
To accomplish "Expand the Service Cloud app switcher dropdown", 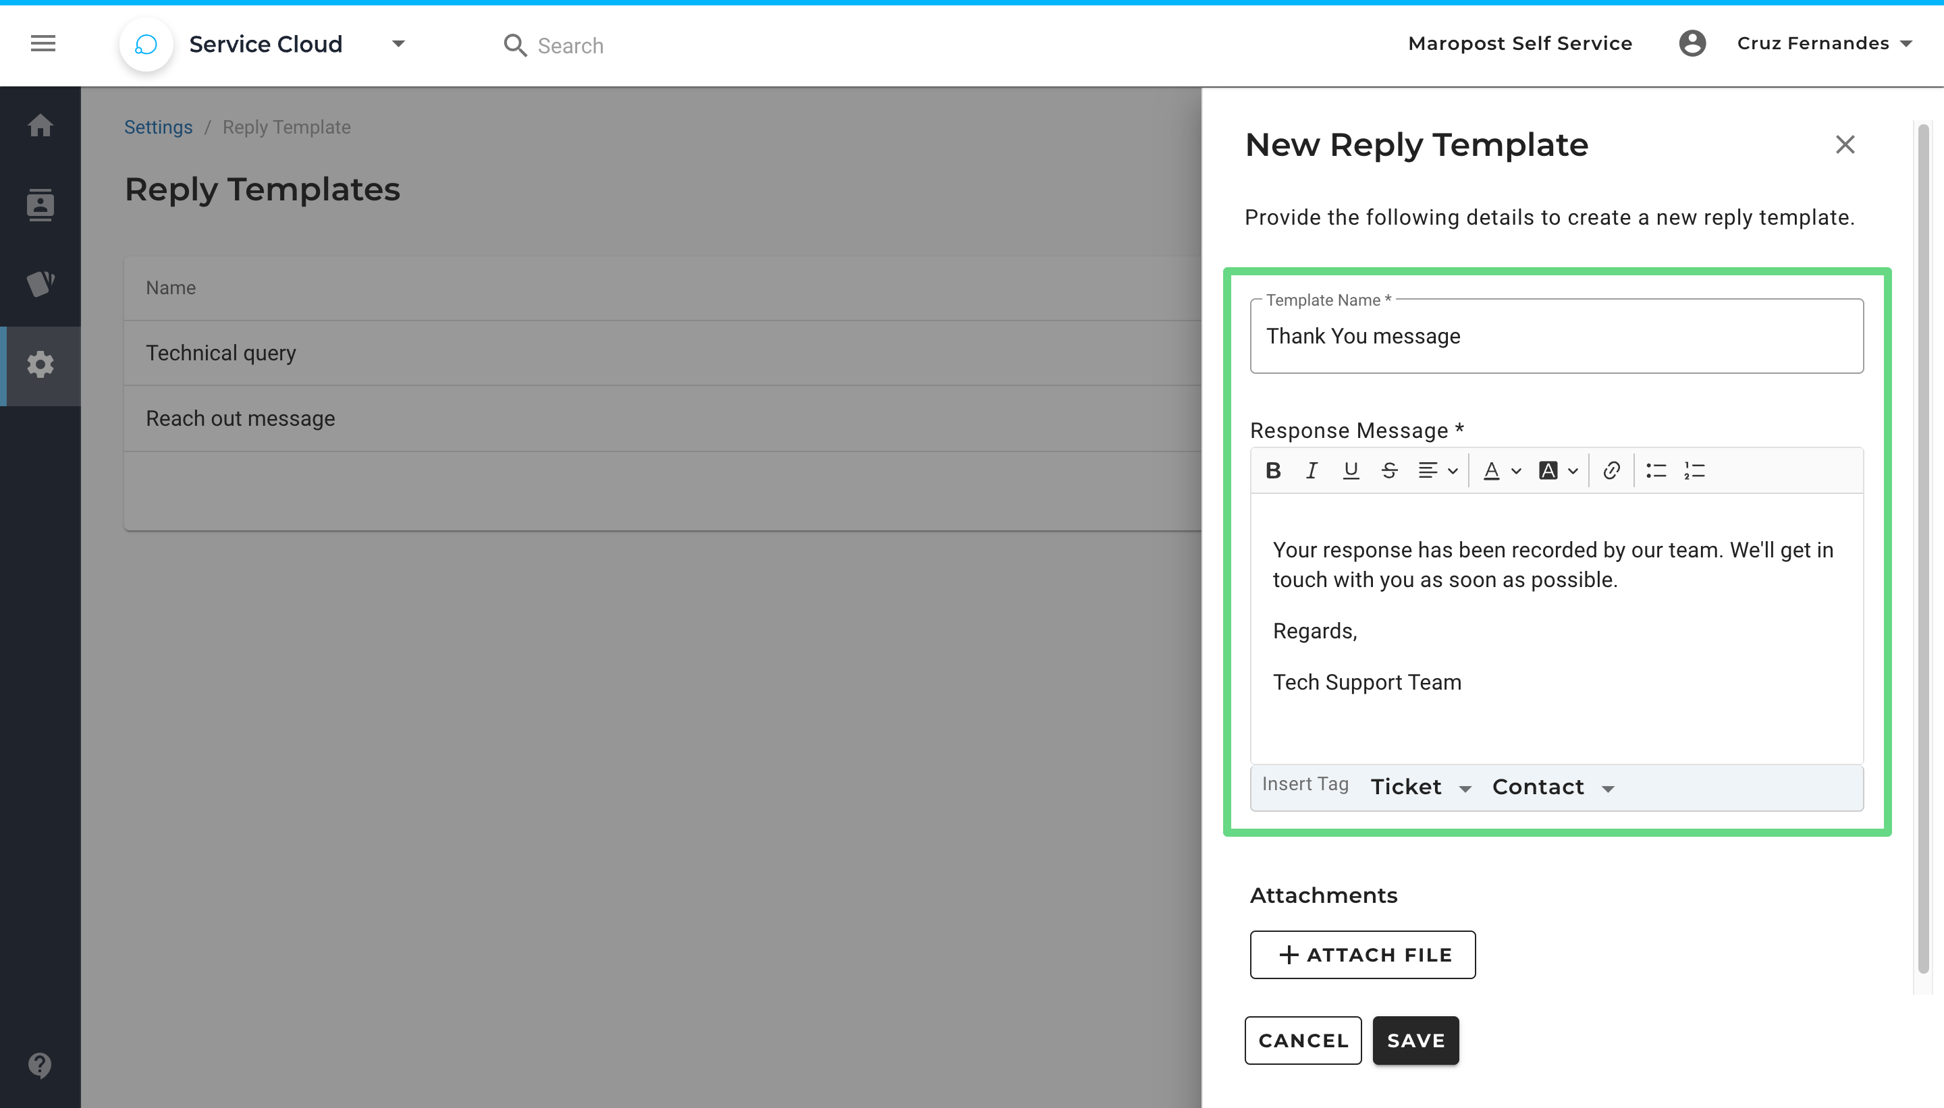I will point(398,43).
